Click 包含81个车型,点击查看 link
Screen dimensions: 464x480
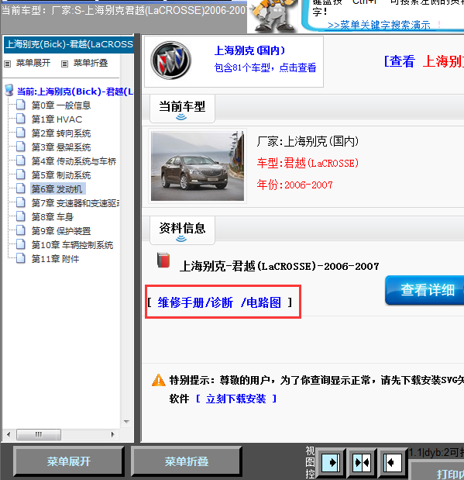(265, 67)
